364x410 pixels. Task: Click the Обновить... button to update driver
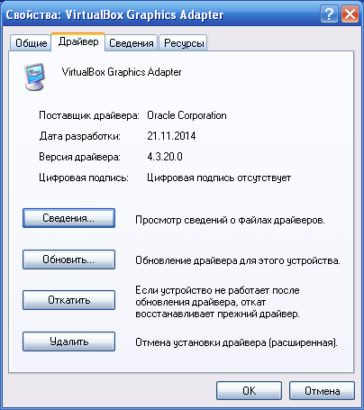[x=68, y=260]
